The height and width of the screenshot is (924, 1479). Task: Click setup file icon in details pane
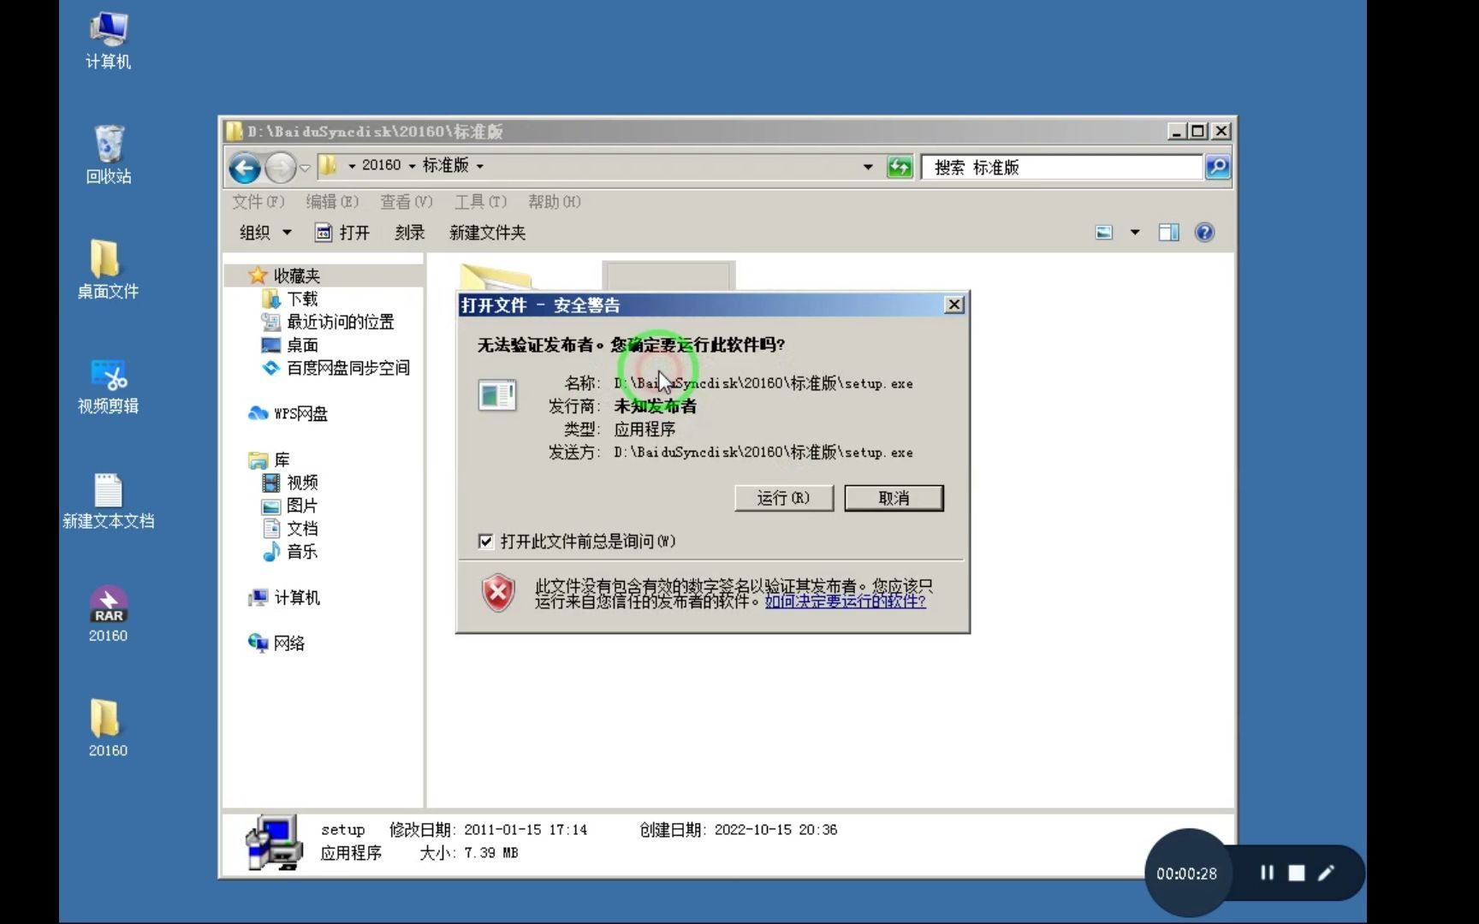point(274,843)
